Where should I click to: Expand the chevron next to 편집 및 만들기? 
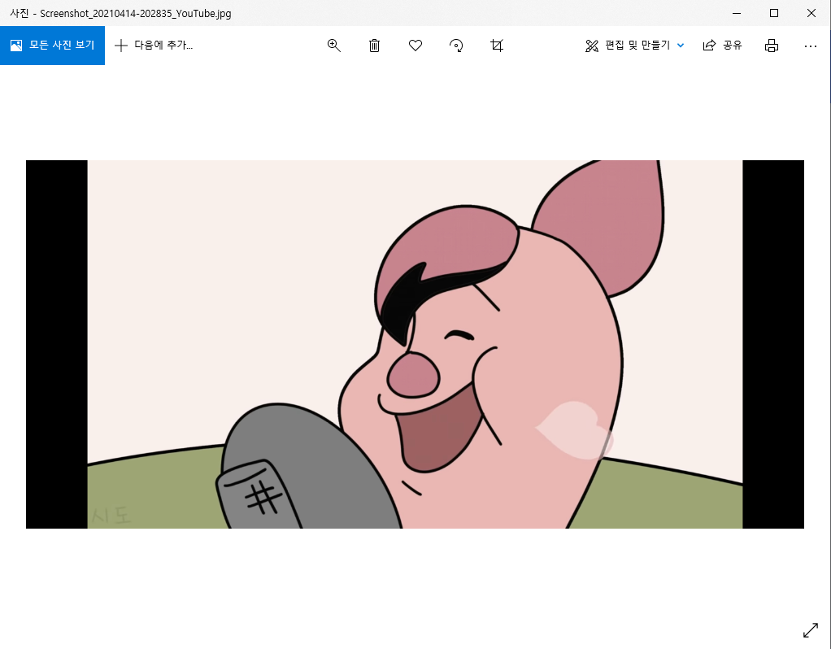(x=681, y=46)
